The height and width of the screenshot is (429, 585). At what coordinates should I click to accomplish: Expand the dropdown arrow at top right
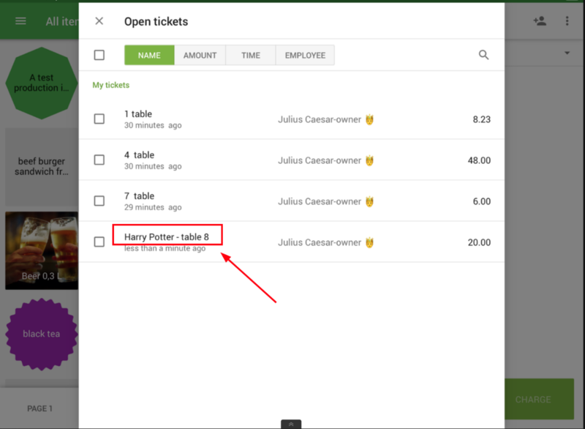(567, 53)
